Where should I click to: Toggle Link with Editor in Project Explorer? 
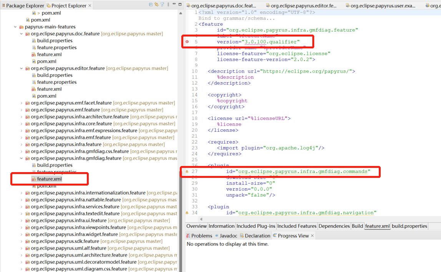[x=156, y=5]
